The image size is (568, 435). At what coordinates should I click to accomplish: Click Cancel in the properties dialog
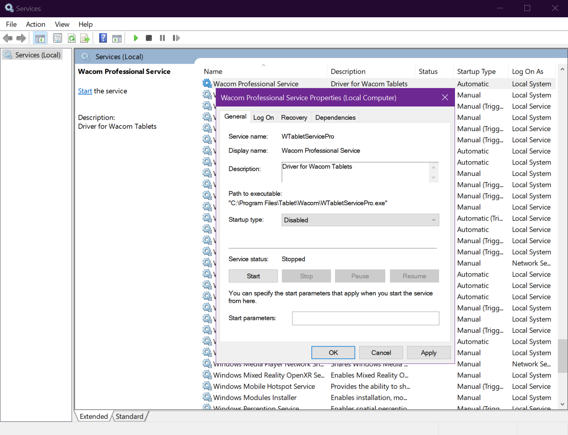click(381, 353)
